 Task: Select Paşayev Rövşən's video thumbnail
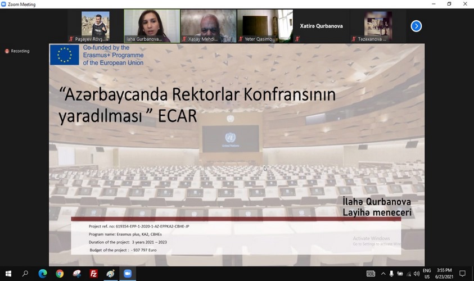(x=95, y=26)
